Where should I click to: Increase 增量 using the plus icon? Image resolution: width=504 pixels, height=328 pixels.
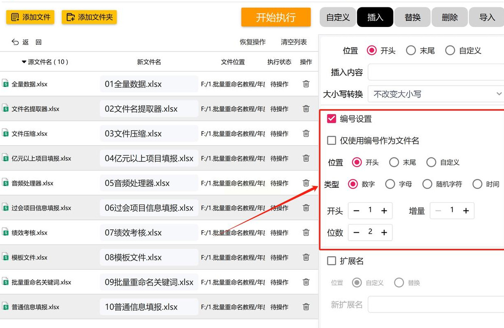[x=466, y=211]
